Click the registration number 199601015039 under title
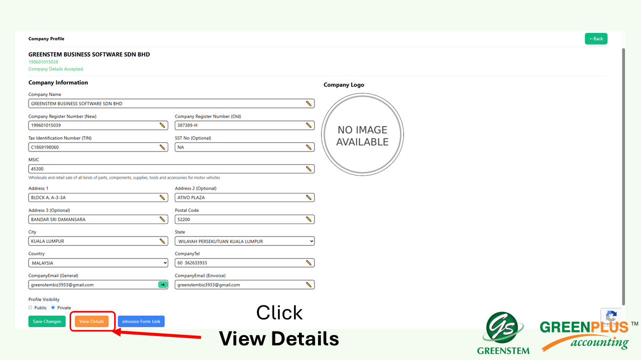 (43, 62)
